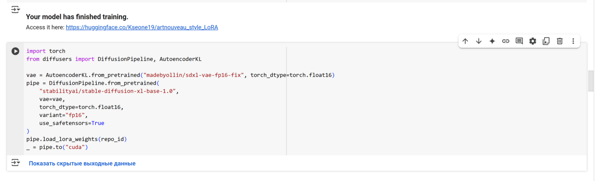This screenshot has height=181, width=595.
Task: Toggle output icon beside the training finished message
Action: 15,9
